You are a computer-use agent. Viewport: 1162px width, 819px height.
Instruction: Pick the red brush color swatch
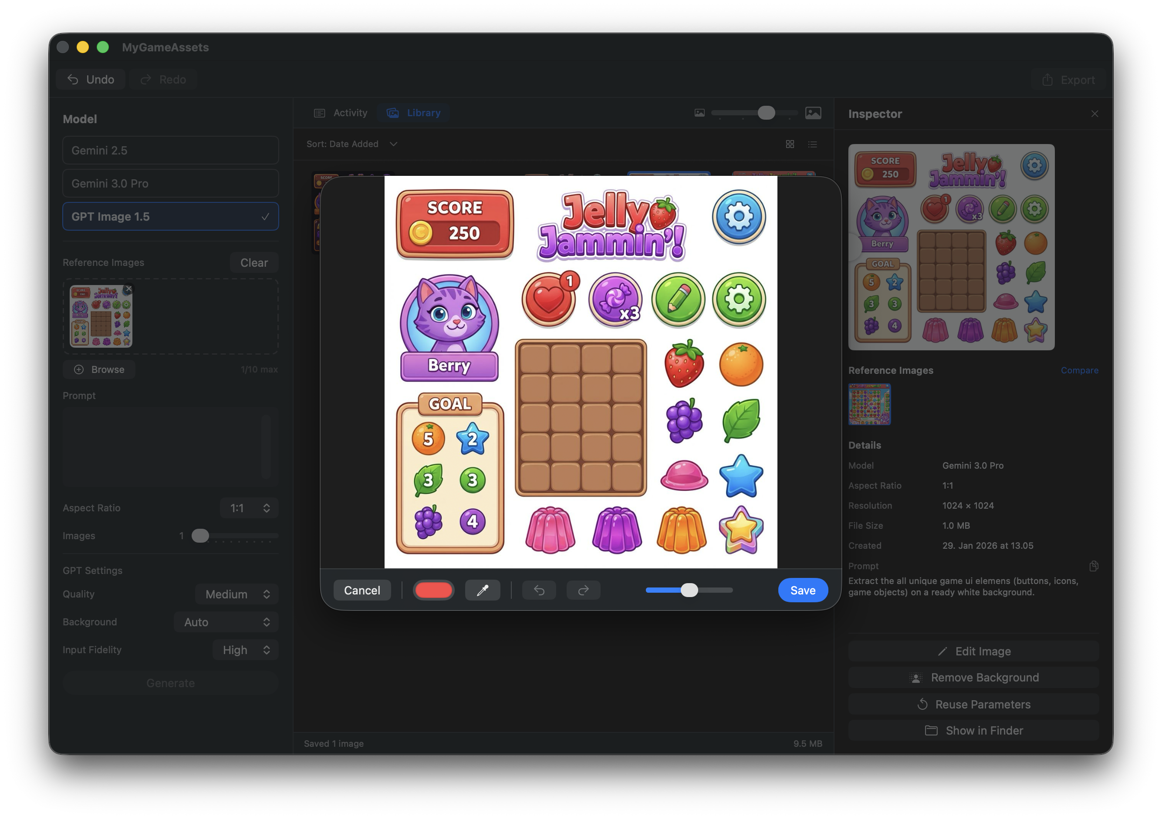pyautogui.click(x=433, y=590)
